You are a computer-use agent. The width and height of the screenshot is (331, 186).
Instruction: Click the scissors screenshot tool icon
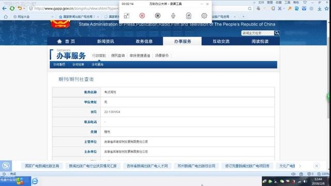coord(280,8)
